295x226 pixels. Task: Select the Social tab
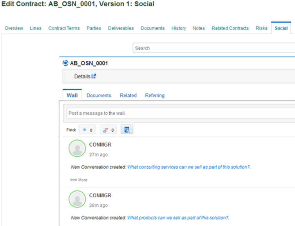[x=281, y=28]
